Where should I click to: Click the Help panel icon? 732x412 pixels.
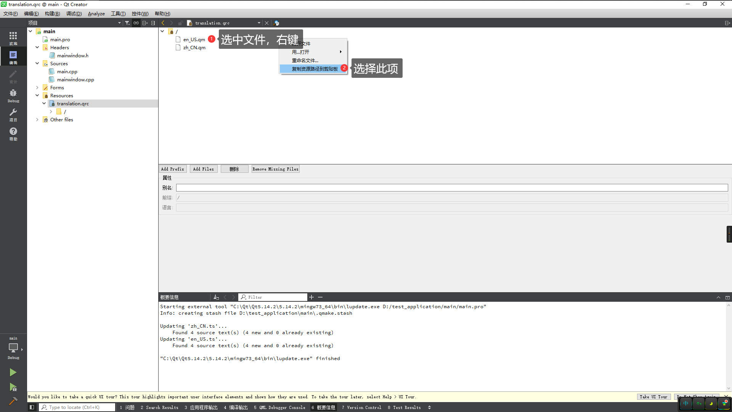pyautogui.click(x=13, y=131)
